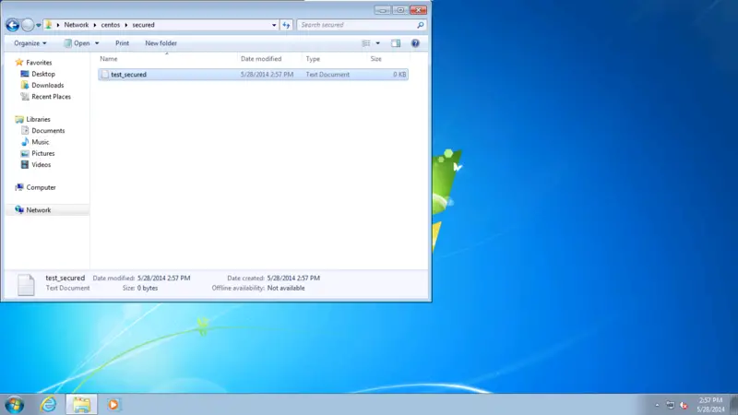
Task: Change view using the view icon
Action: 366,43
